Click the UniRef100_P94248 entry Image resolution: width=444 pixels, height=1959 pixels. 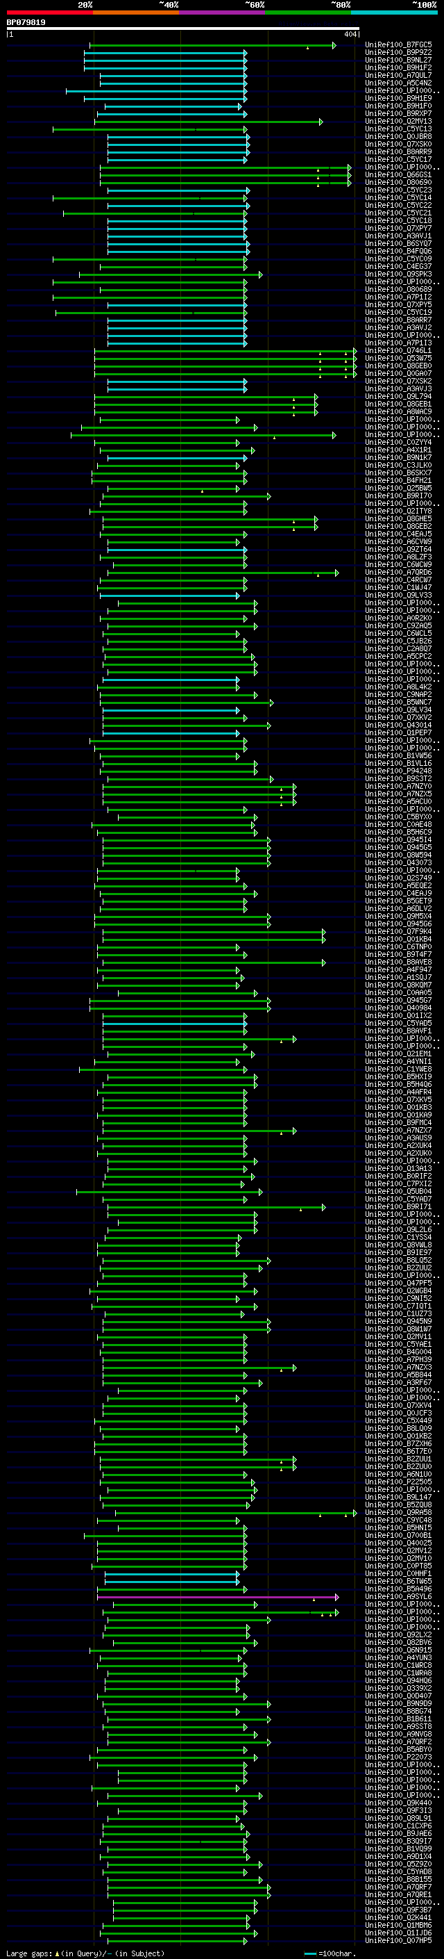(398, 771)
